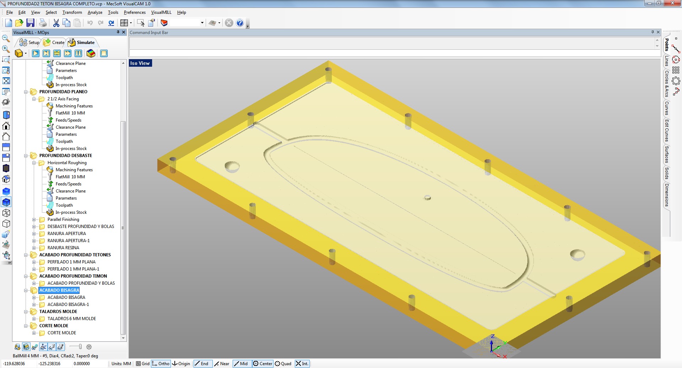Switch to the Setup tab

pos(30,43)
